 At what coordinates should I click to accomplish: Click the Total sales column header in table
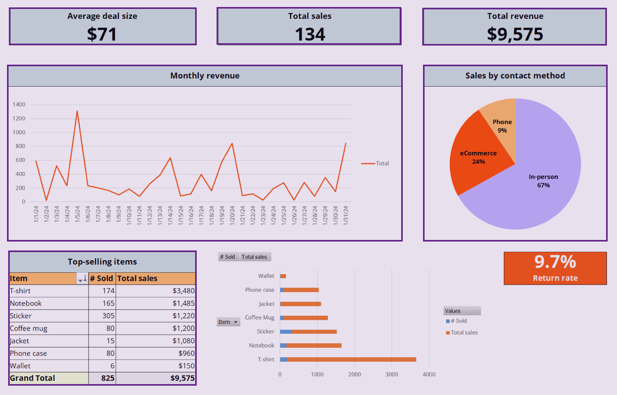[155, 279]
